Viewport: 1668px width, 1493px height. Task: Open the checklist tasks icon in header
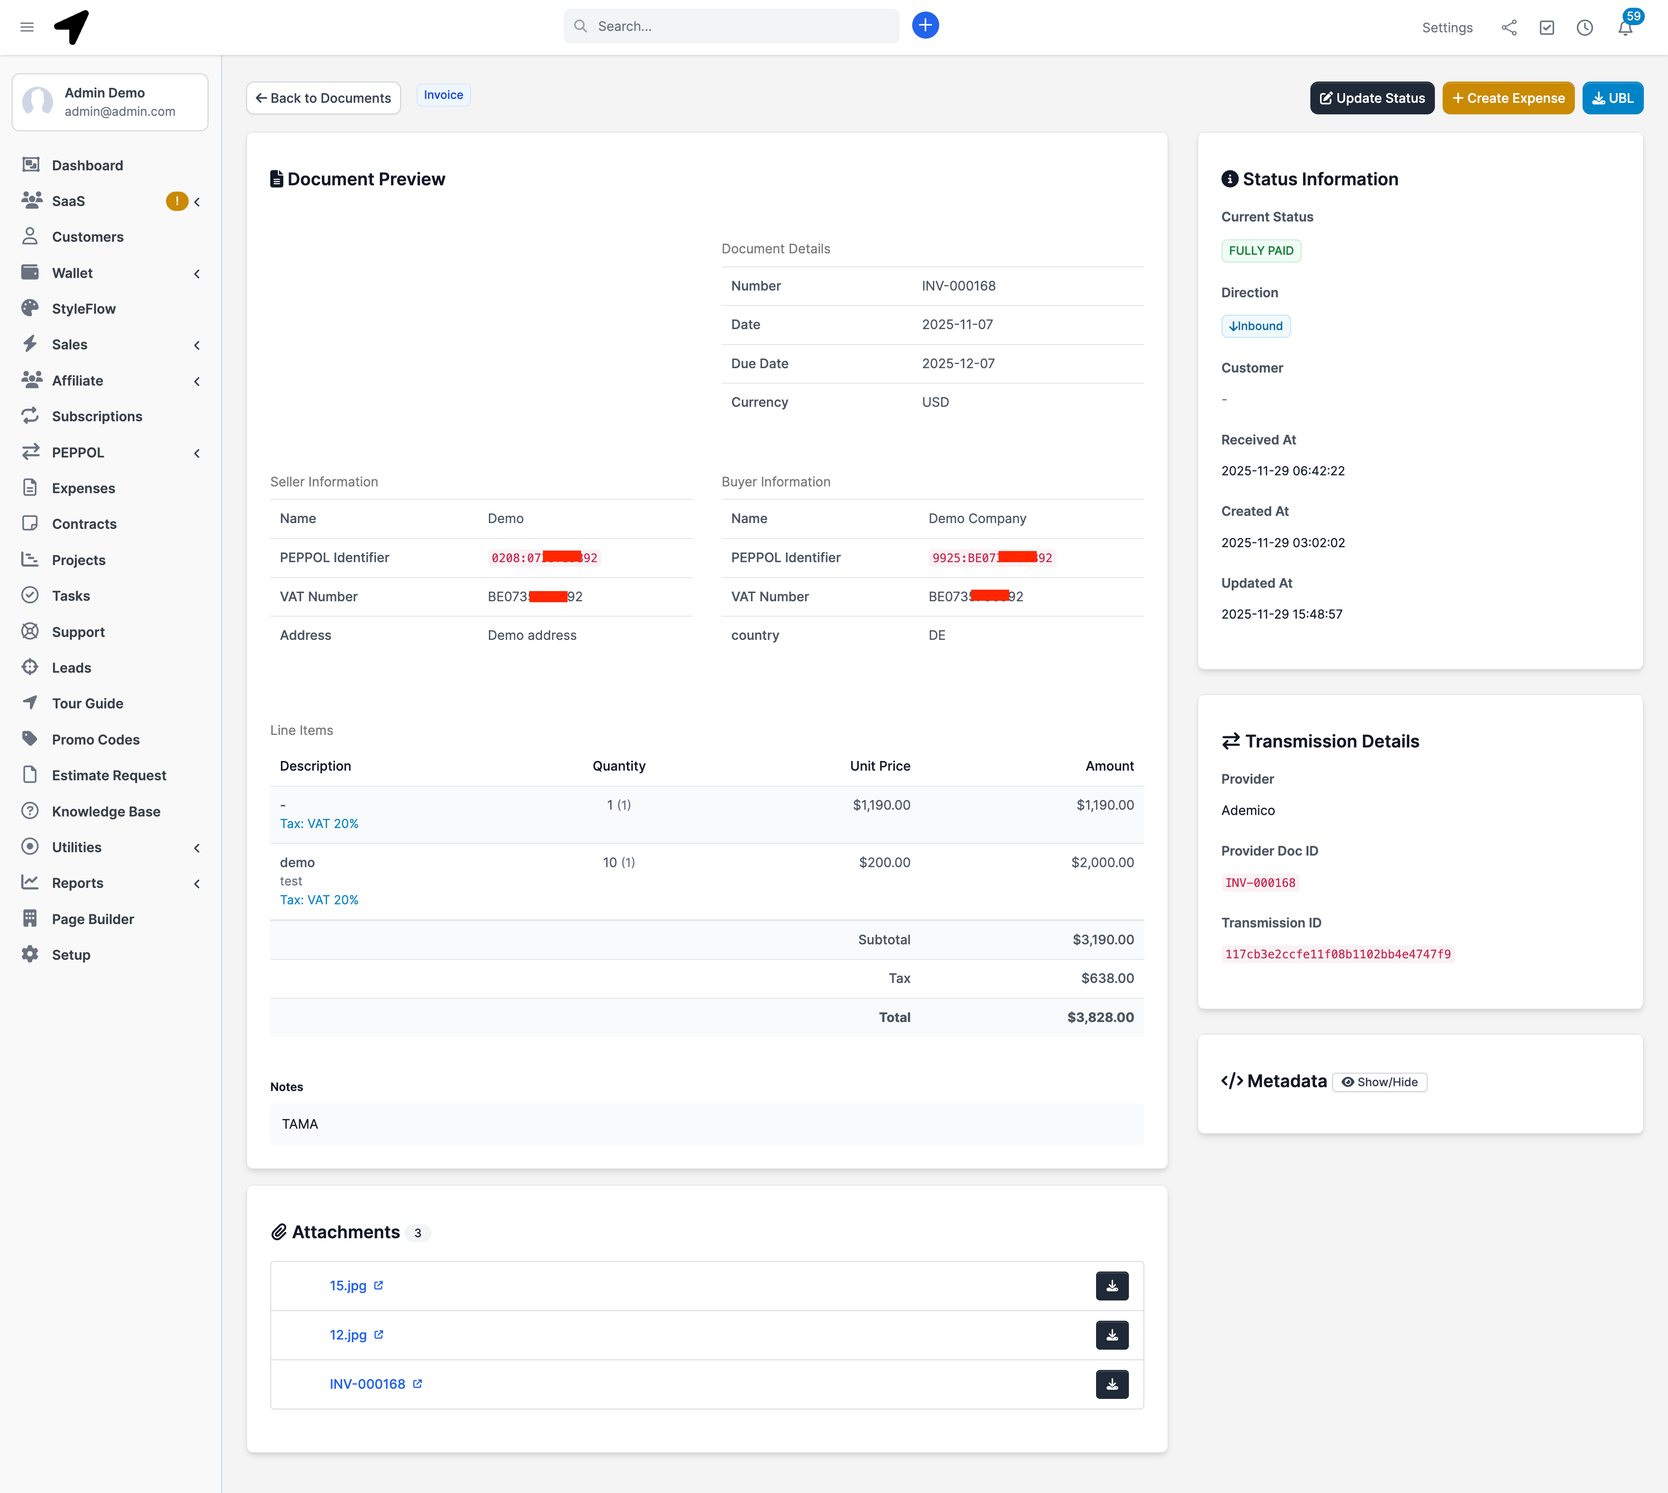pos(1546,28)
